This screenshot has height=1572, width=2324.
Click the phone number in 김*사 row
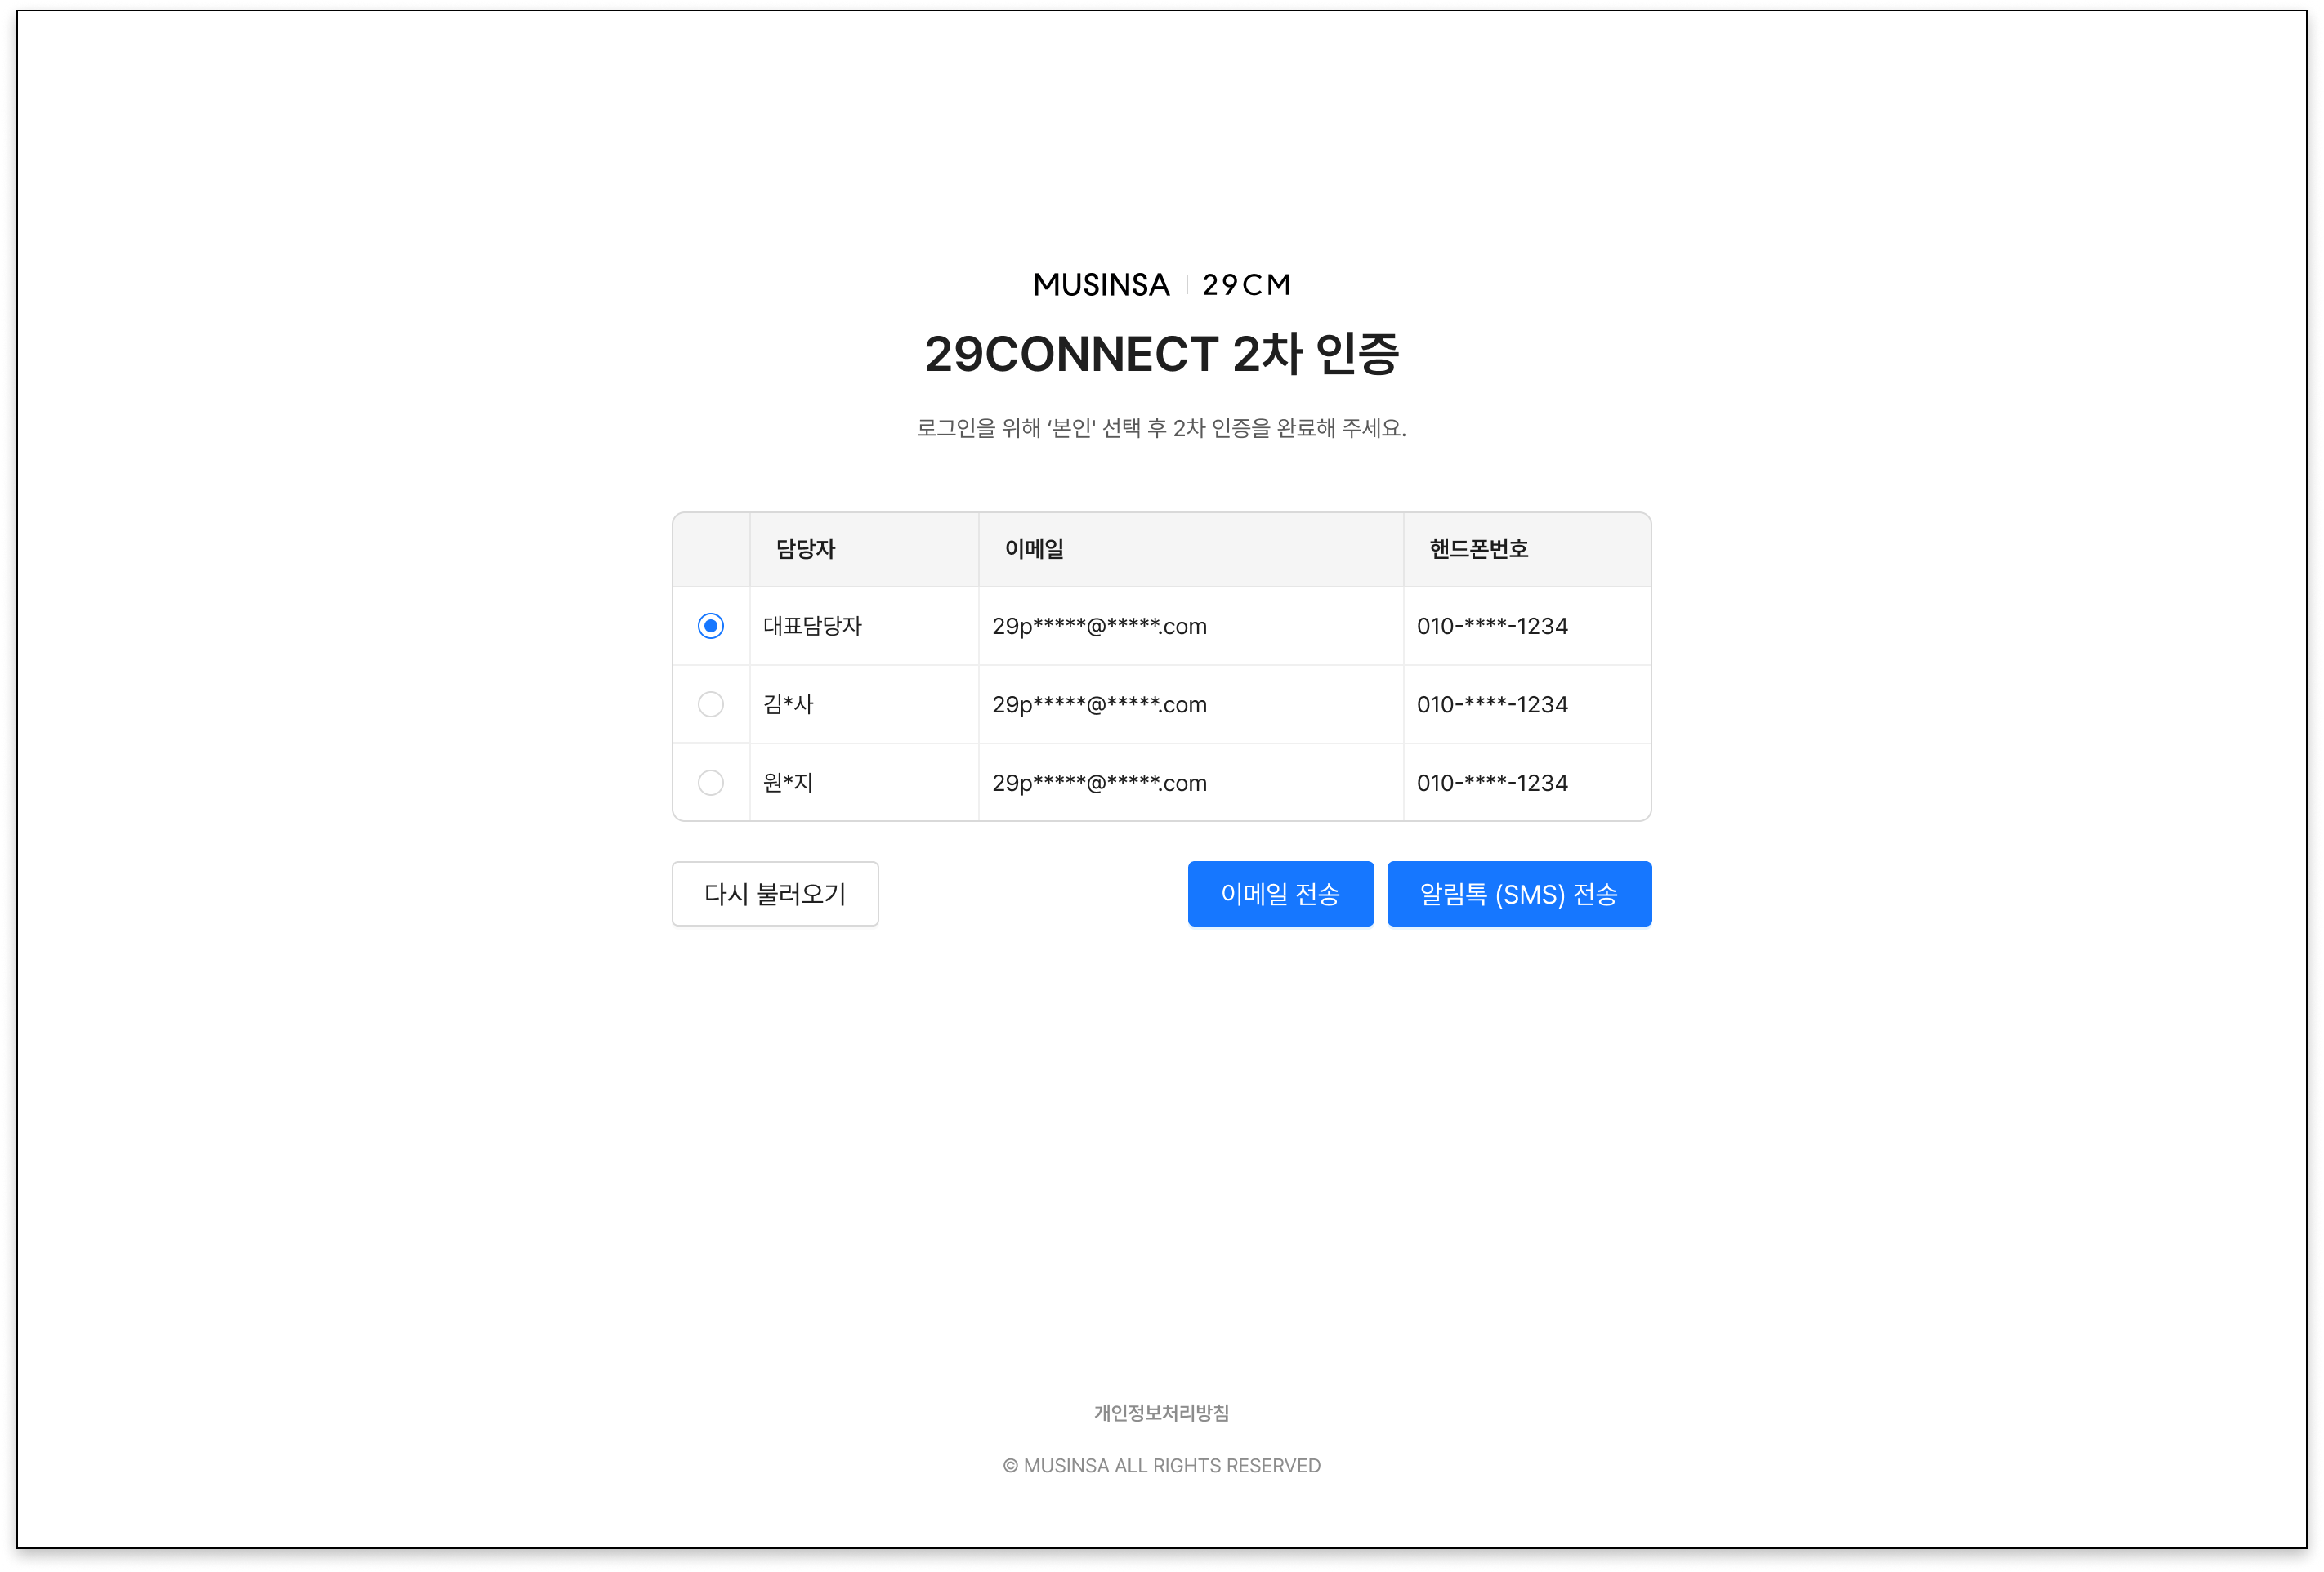(1491, 704)
